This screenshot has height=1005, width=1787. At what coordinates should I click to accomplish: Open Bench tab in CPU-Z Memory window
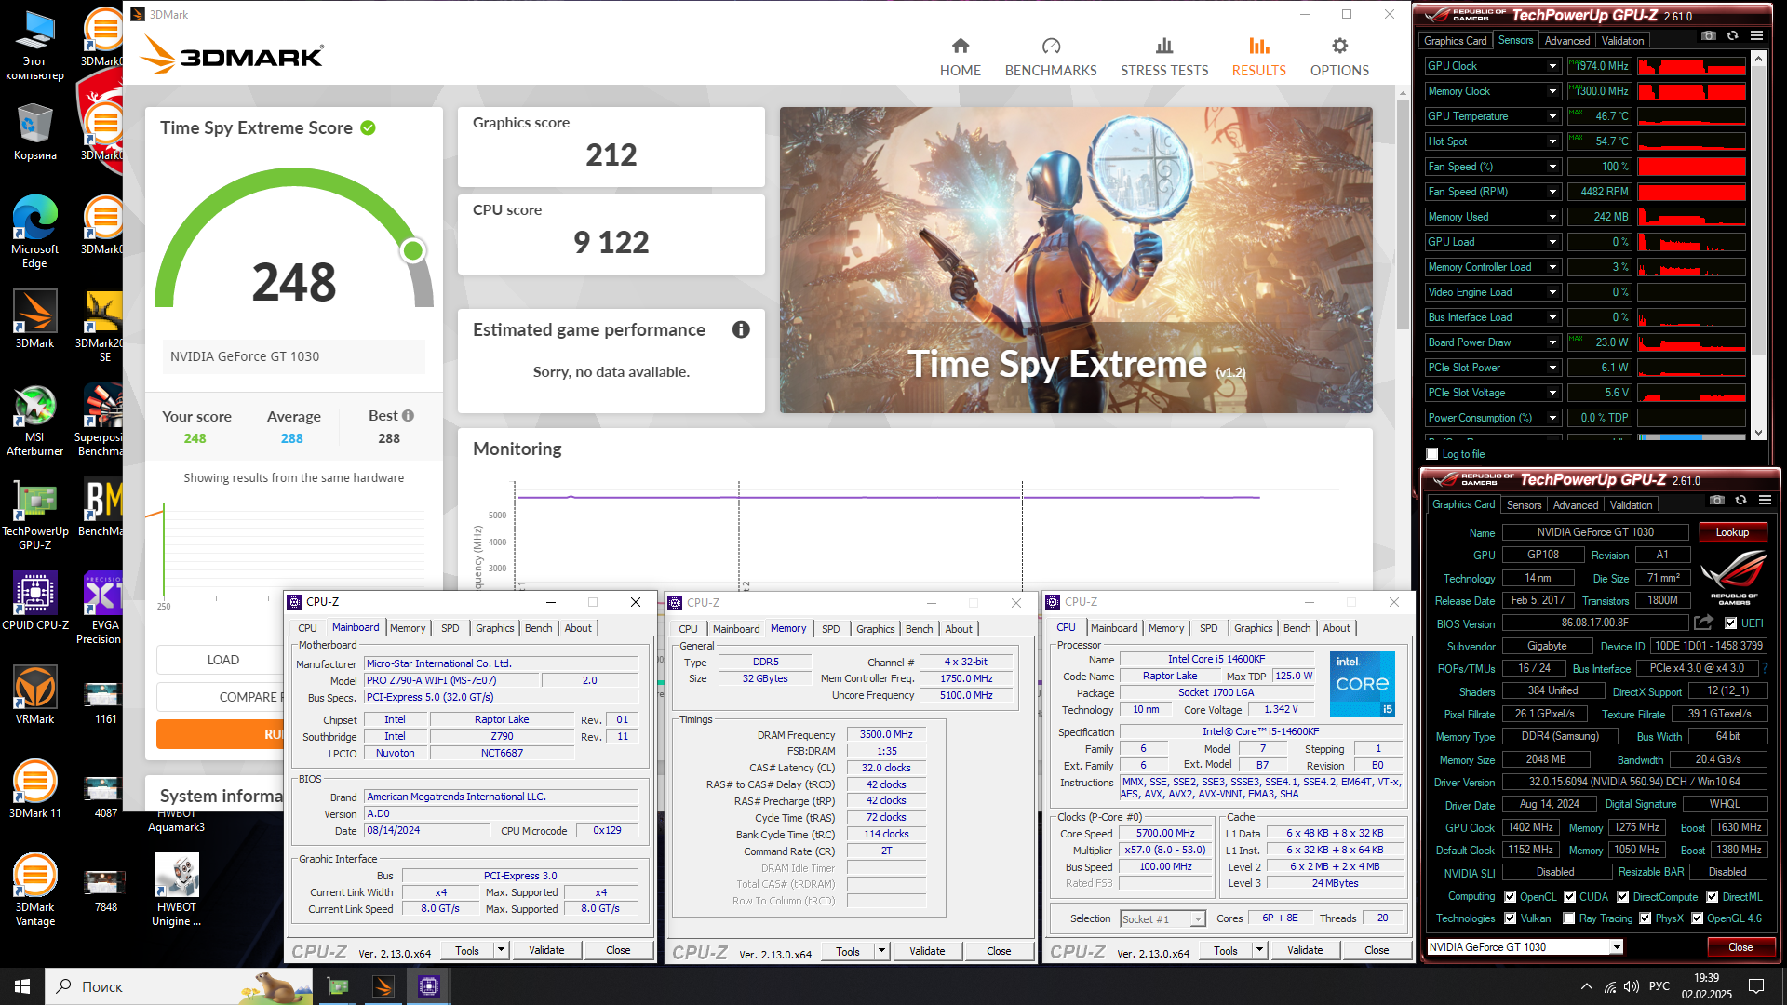pos(919,629)
